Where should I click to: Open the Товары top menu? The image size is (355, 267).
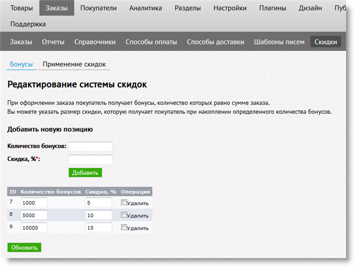(22, 8)
